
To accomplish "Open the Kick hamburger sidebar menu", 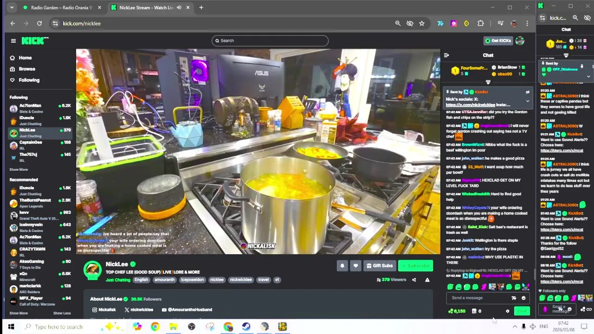I will pos(13,41).
